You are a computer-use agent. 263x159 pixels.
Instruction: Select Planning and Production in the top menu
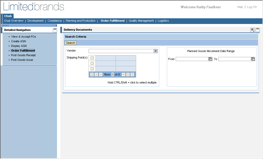(80, 21)
